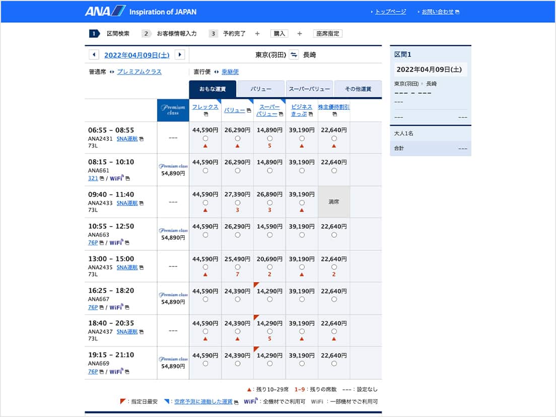The width and height of the screenshot is (556, 417).
Task: Click Premium class icon for ANA667
Action: click(x=173, y=295)
